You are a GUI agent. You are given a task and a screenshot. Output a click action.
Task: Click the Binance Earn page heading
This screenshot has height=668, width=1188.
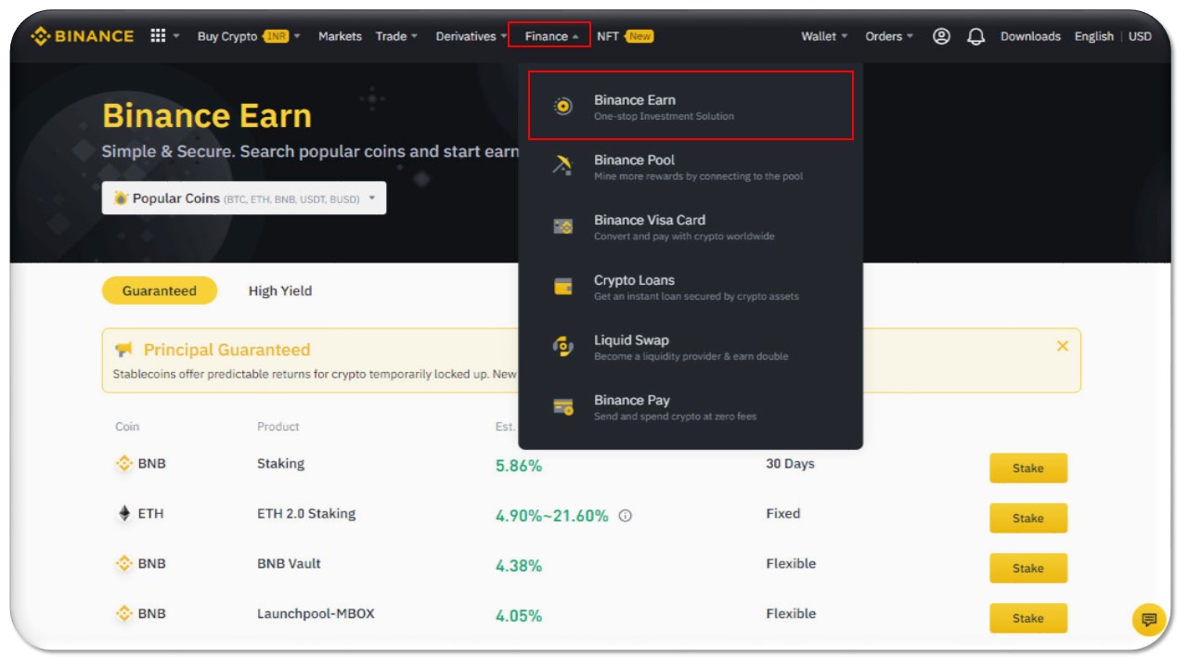pos(207,116)
